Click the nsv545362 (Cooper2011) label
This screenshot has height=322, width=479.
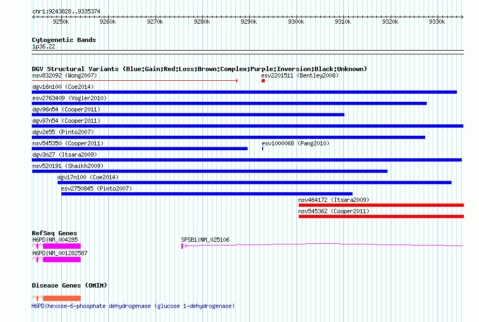[x=334, y=211]
